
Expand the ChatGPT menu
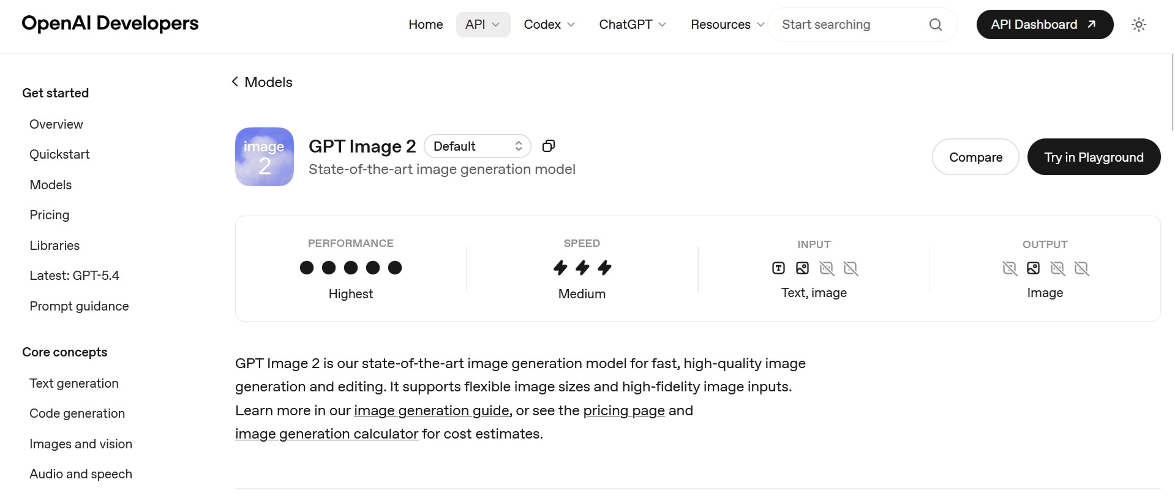[x=633, y=24]
